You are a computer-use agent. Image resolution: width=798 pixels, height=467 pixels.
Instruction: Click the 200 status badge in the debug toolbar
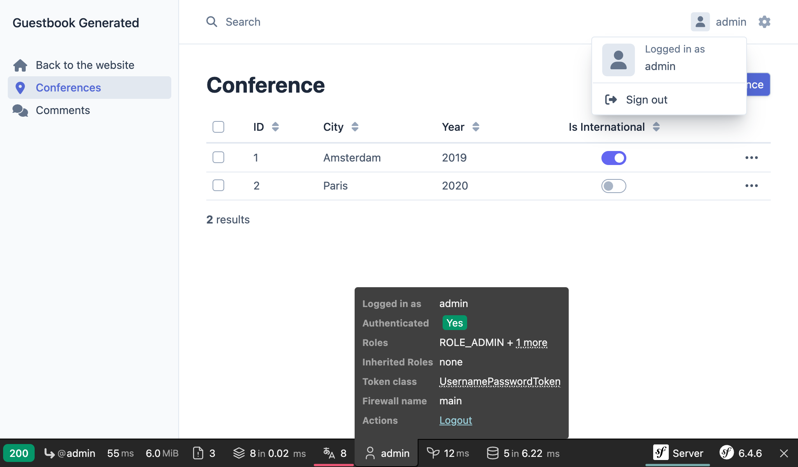[19, 453]
